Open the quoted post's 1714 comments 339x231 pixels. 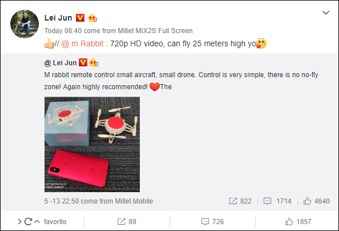point(277,201)
